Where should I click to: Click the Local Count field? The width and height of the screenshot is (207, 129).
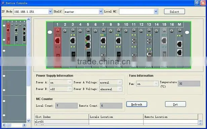click(x=66, y=105)
